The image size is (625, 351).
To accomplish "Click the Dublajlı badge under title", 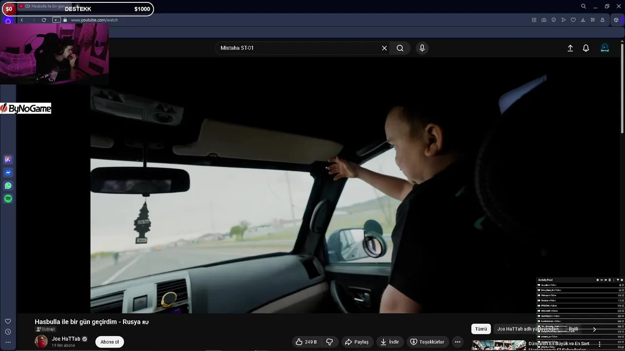I will tap(45, 330).
